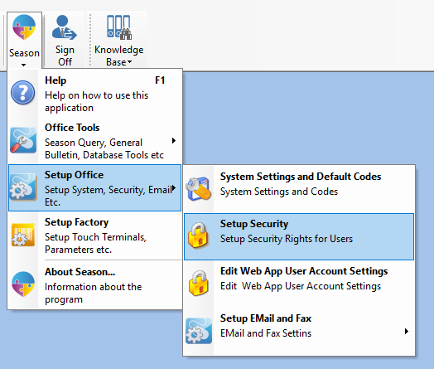Expand the Setup EMail and Fax submenu arrow
Image resolution: width=434 pixels, height=369 pixels.
406,331
